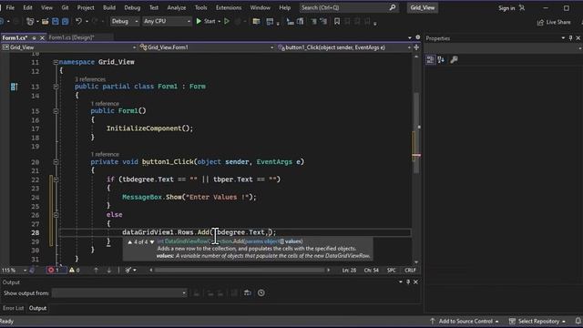Click the Categorized icon in Properties panel
The width and height of the screenshot is (583, 328).
430,60
